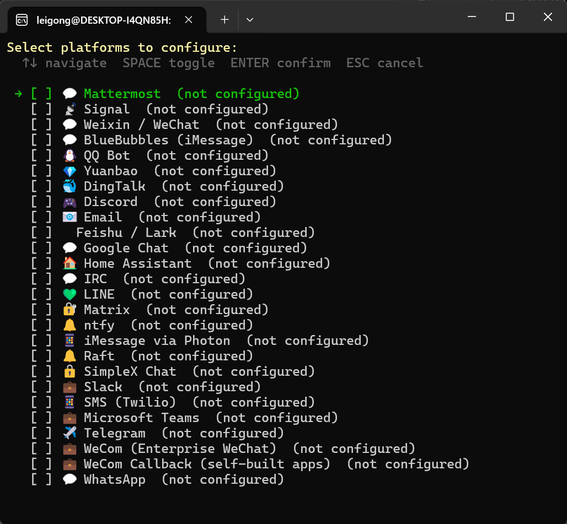Toggle the Signal checkbox

(x=41, y=109)
